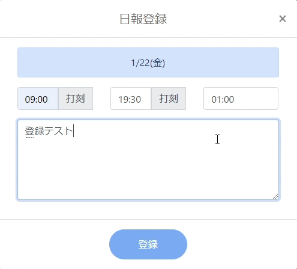This screenshot has width=297, height=269.
Task: Close the 日報登録 dialog with the X
Action: [x=283, y=19]
